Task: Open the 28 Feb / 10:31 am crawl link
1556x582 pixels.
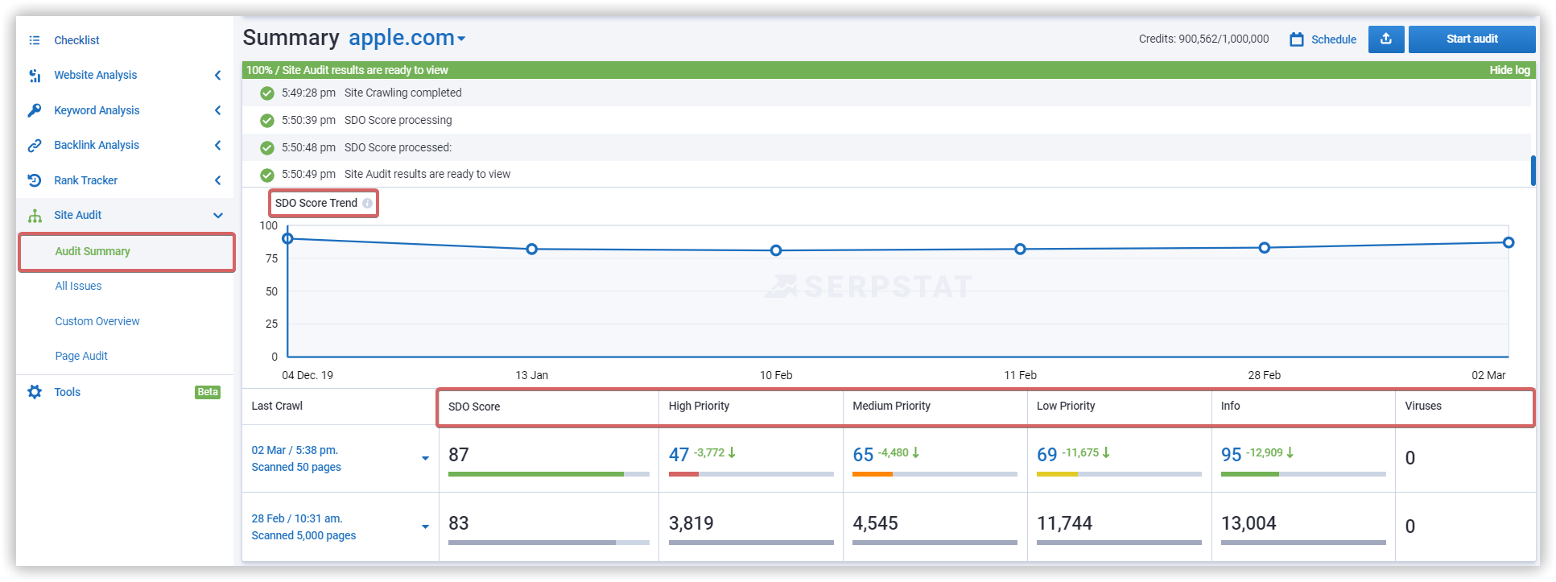Action: coord(297,518)
